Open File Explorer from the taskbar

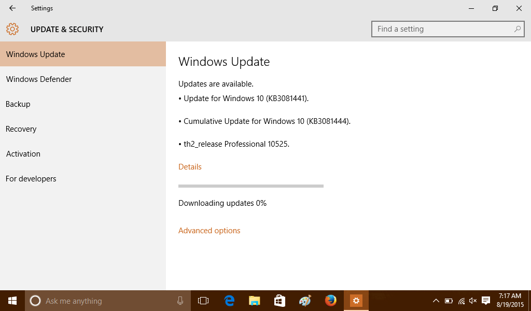[254, 301]
